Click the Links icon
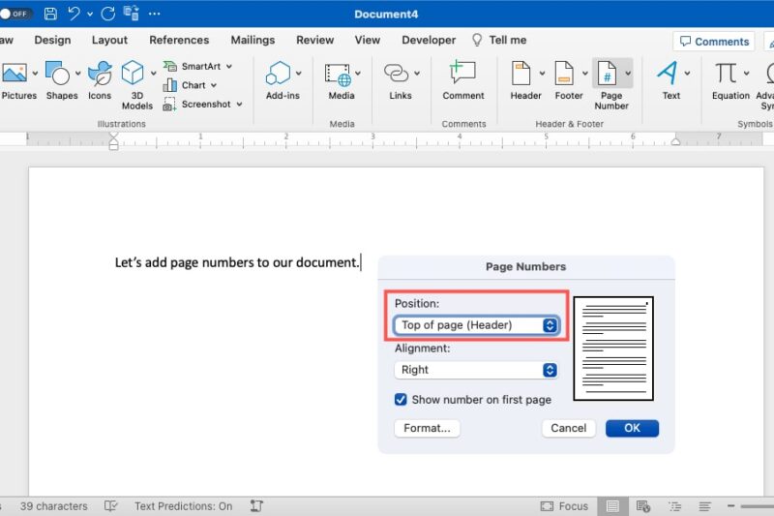774x516 pixels. [397, 73]
